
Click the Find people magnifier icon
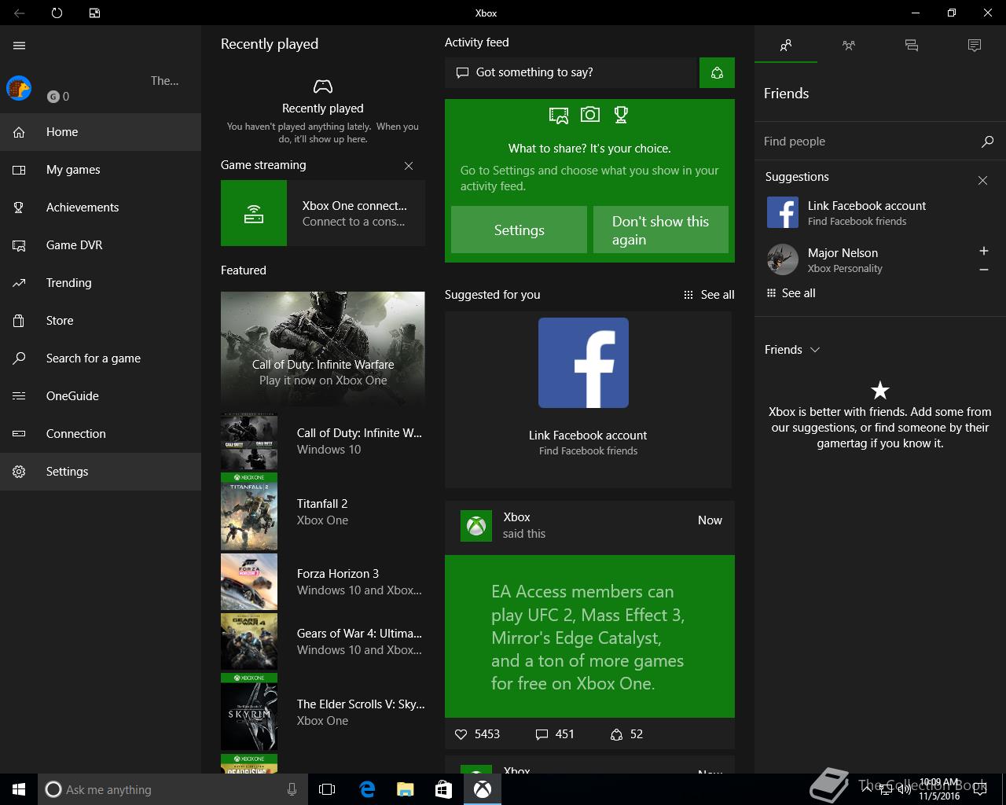pos(988,142)
